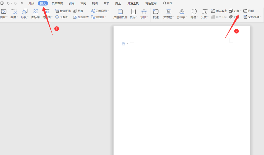Open the undo history dropdown arrow

[11, 3]
